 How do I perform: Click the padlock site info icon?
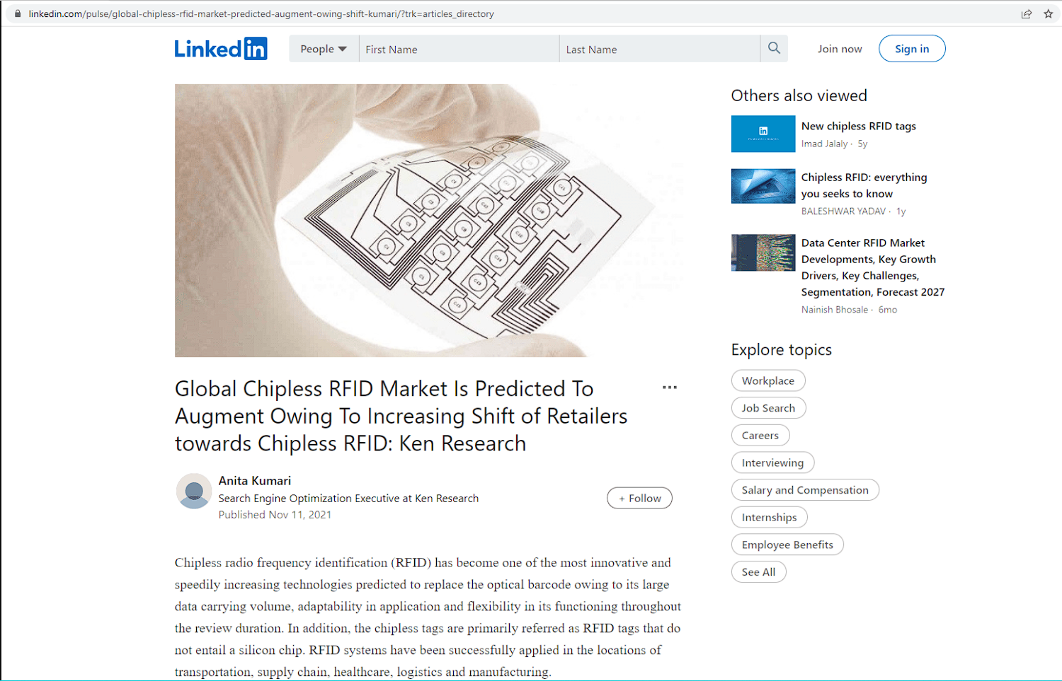click(18, 13)
